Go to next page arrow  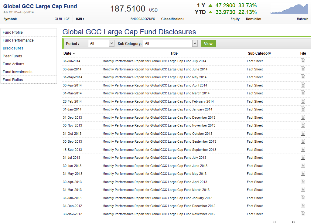pos(293,222)
